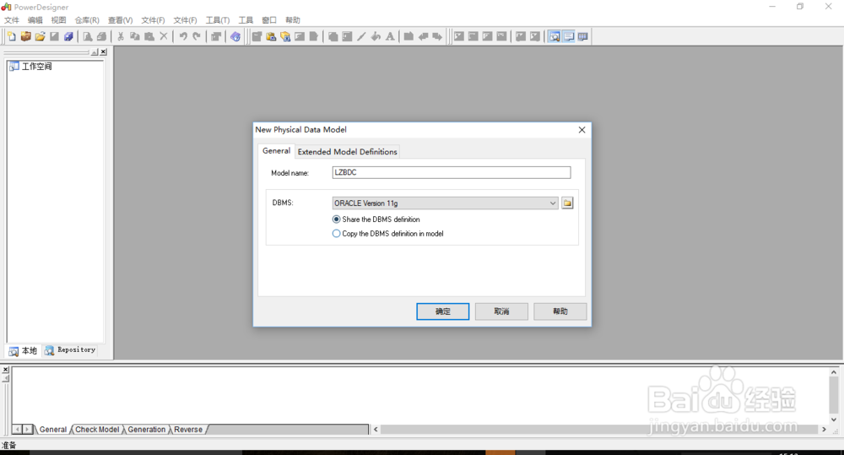Click the Delete X toolbar icon

pos(164,36)
